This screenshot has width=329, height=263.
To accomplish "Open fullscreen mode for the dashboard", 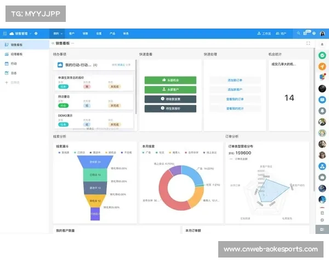I will point(308,43).
